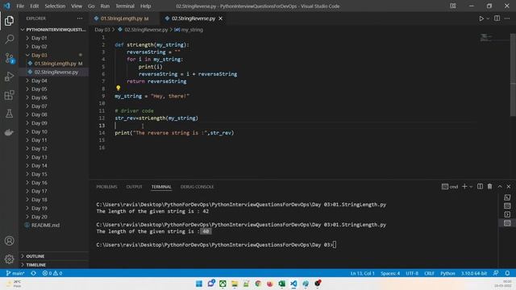
Task: Open the Terminal menu
Action: coord(125,6)
